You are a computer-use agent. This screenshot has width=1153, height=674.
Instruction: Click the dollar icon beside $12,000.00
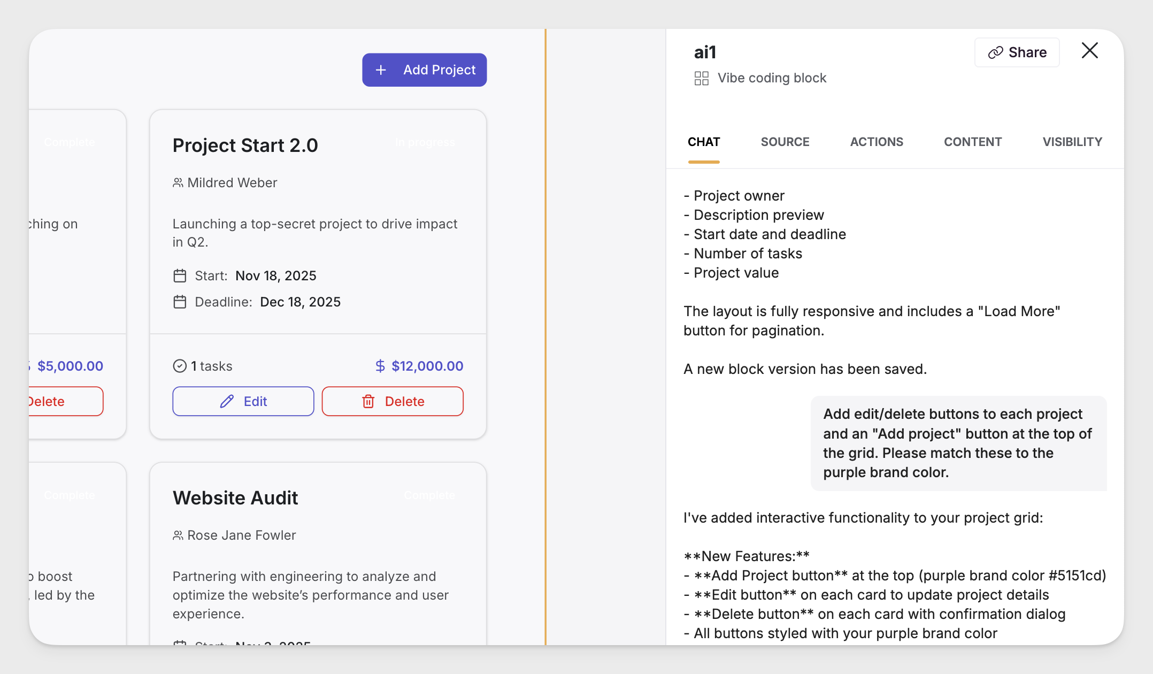(x=380, y=366)
